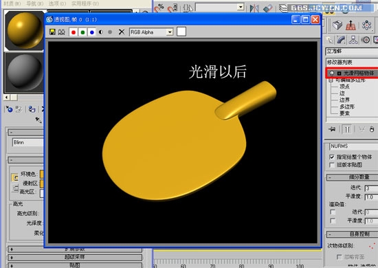The height and width of the screenshot is (268, 378).
Task: Click the Align tool icon
Action: (267, 8)
